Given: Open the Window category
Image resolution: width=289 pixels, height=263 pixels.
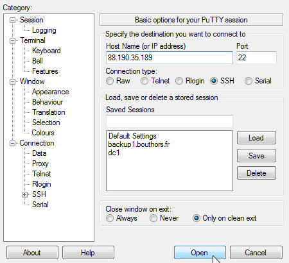Looking at the screenshot, I should (x=32, y=81).
